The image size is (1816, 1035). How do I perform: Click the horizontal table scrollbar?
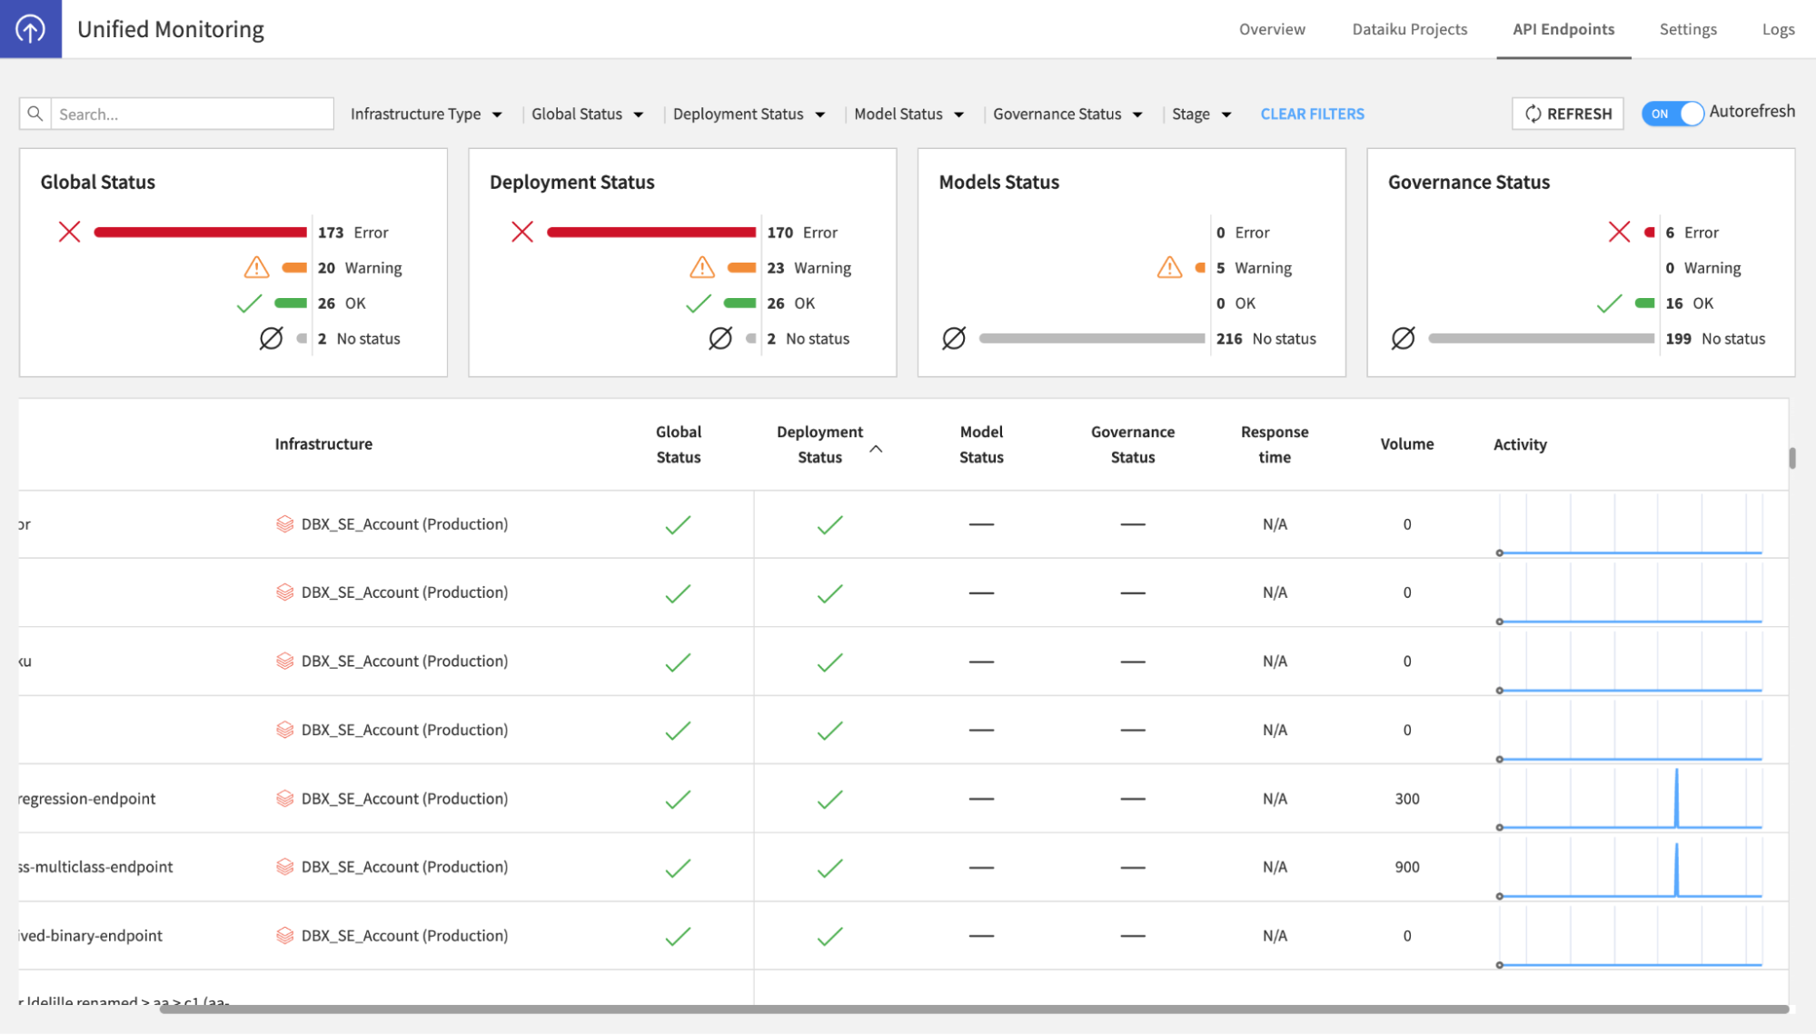pos(974,1009)
